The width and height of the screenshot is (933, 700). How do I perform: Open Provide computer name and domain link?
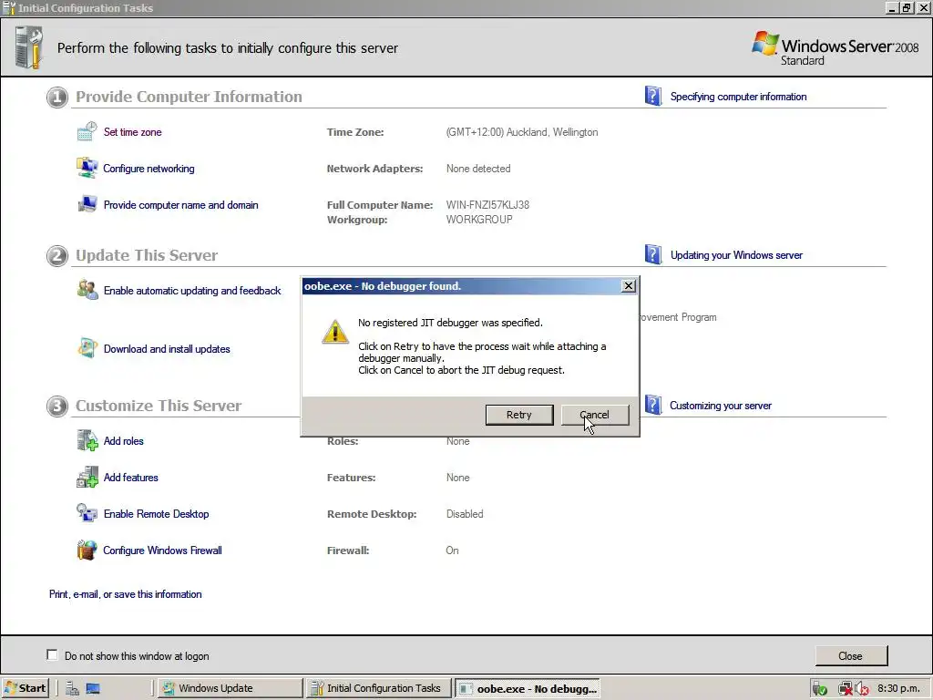coord(181,205)
